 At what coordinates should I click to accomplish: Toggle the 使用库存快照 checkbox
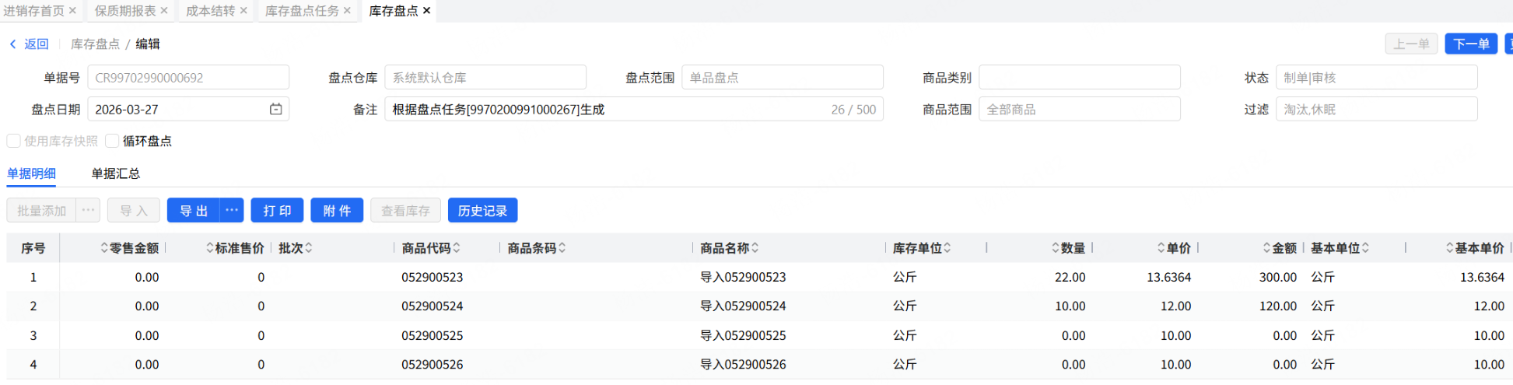point(14,141)
